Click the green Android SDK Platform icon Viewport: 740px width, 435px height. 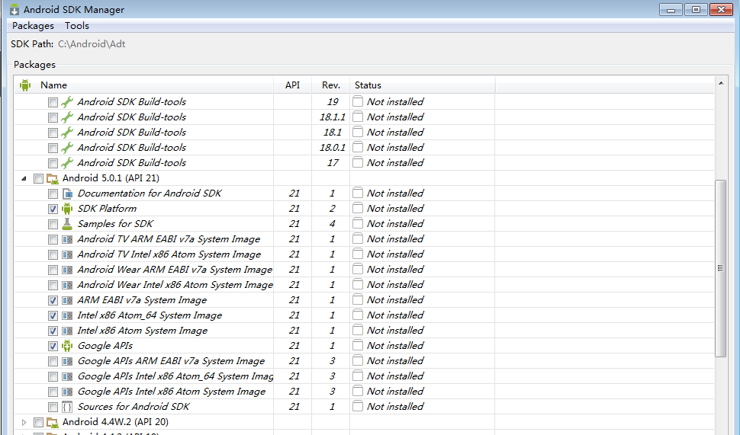[x=67, y=209]
